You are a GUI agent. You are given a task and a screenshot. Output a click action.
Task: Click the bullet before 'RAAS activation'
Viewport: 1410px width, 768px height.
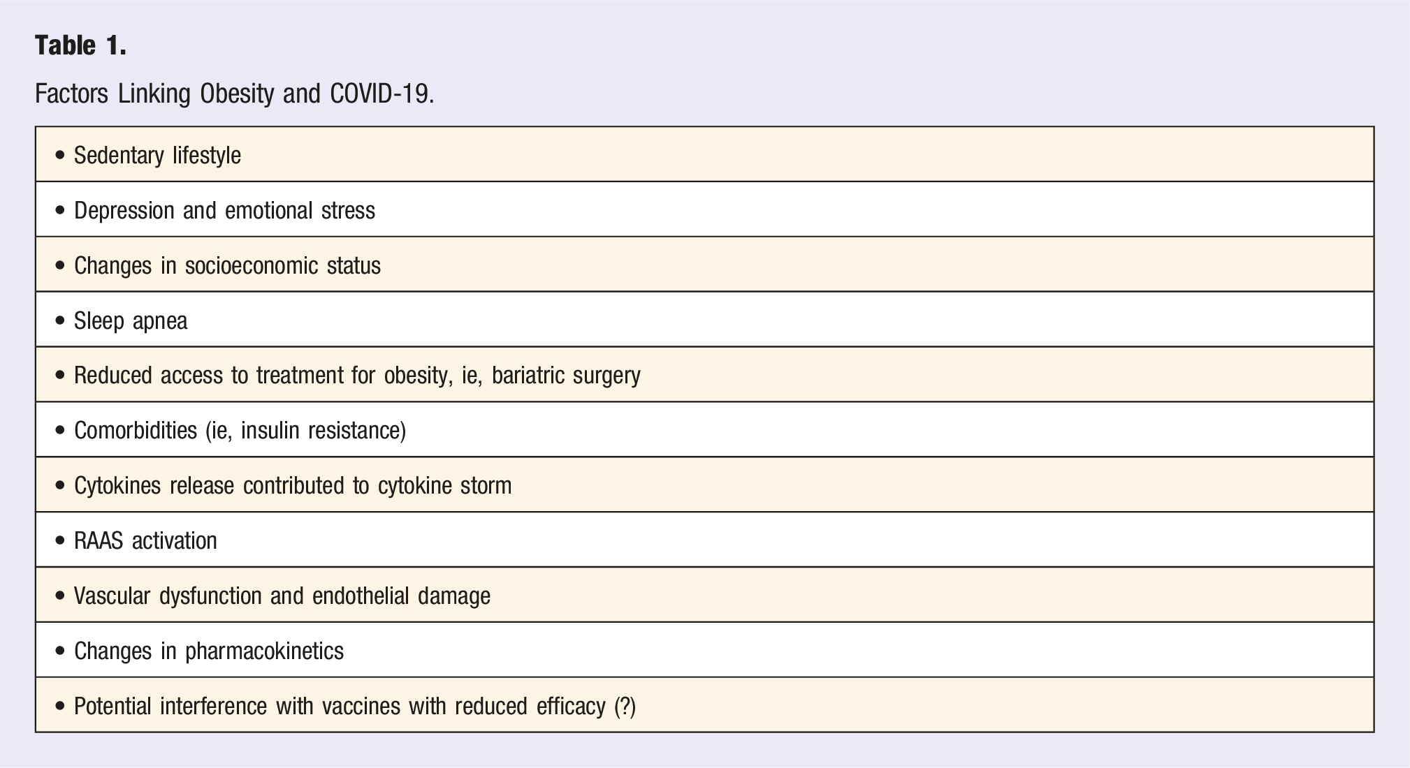pos(60,540)
